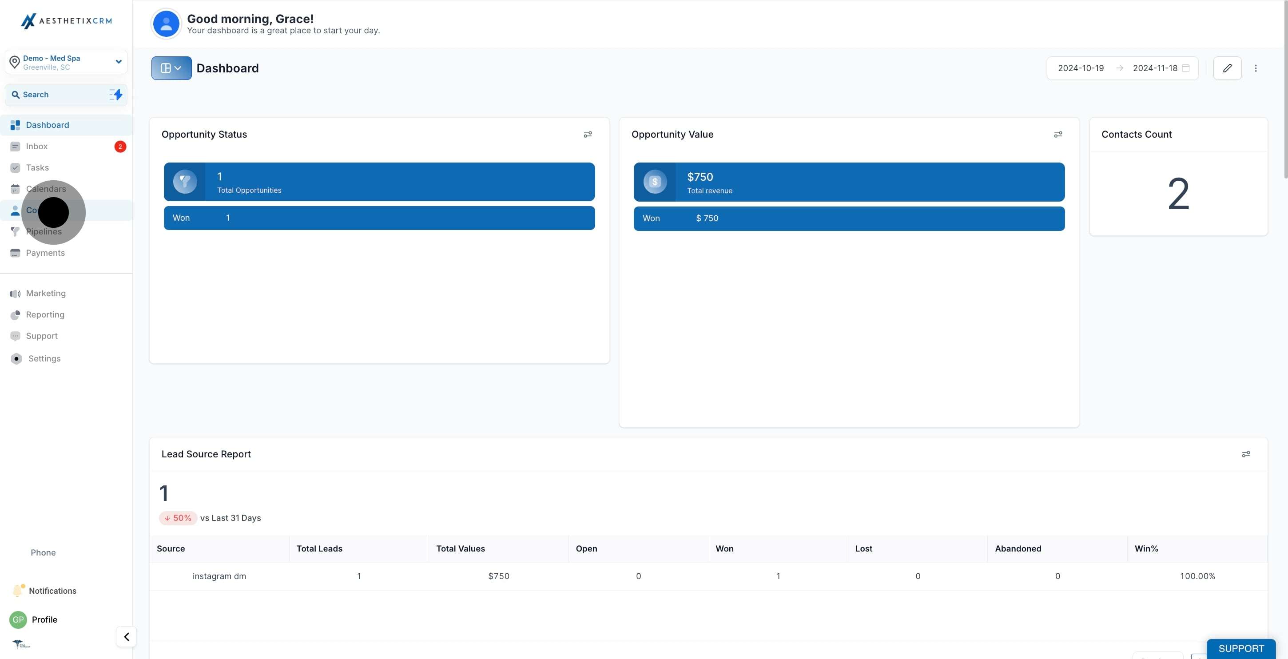This screenshot has width=1288, height=659.
Task: Click the page vertical scrollbar
Action: [x=1285, y=90]
